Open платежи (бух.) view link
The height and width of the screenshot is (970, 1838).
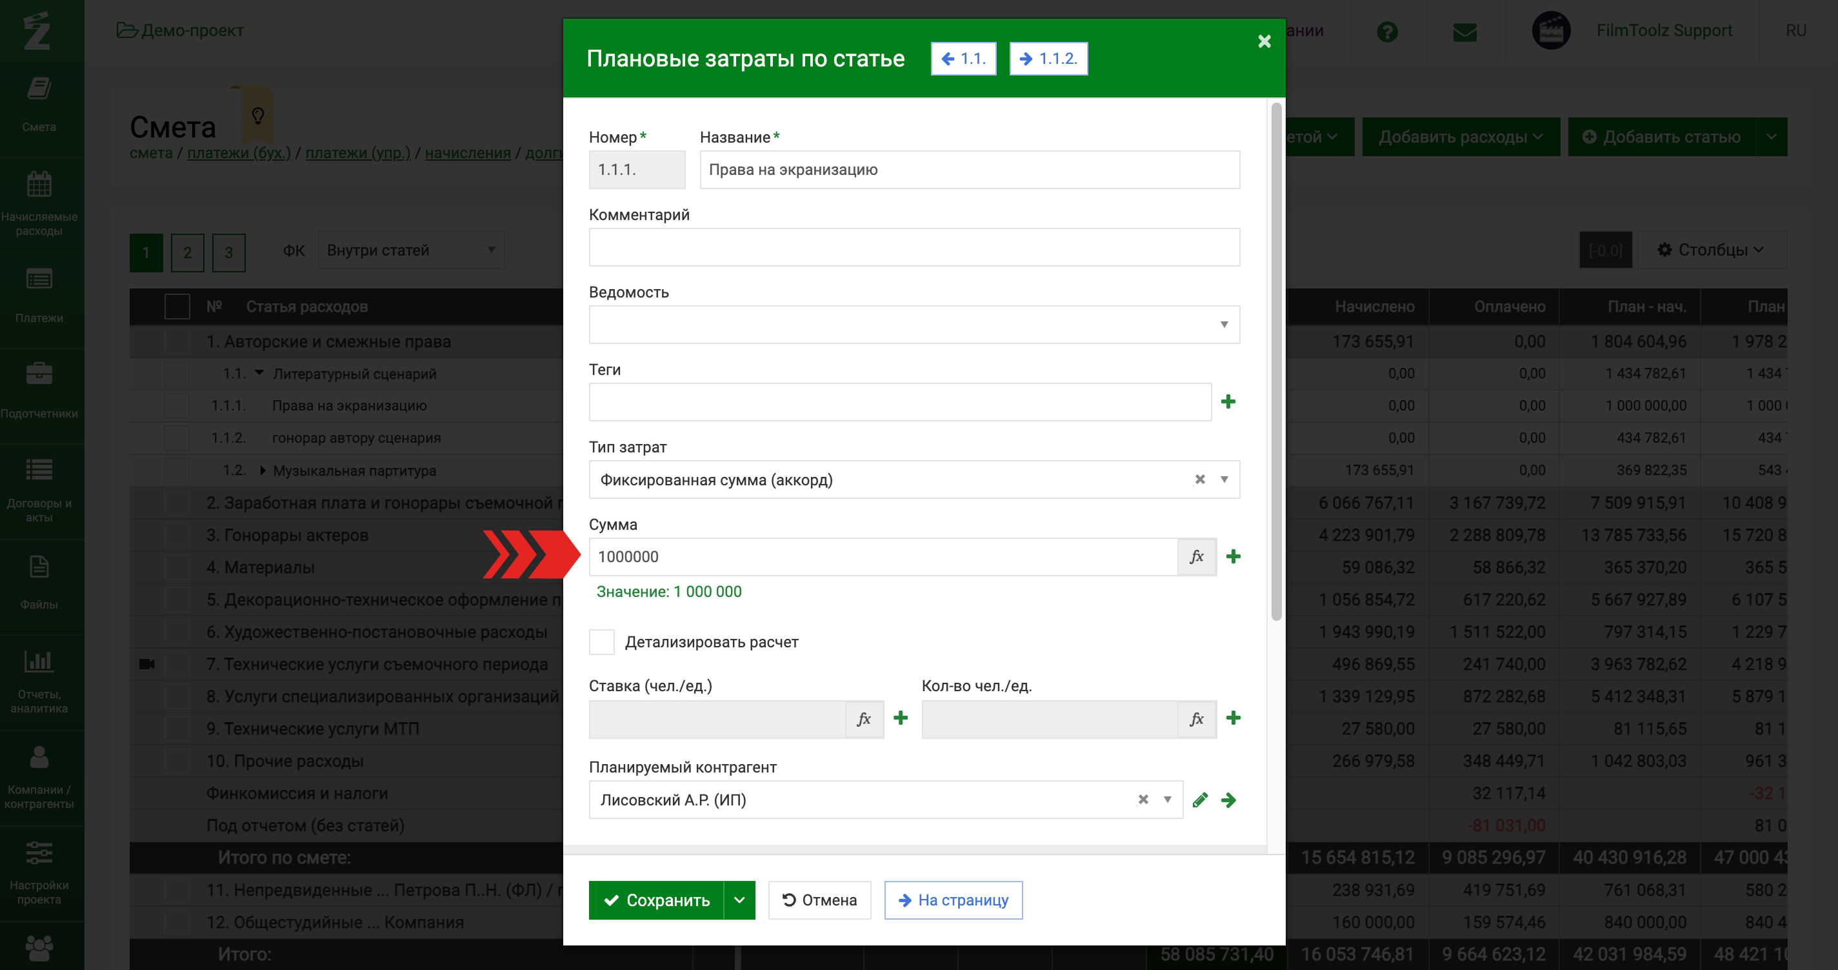tap(239, 153)
